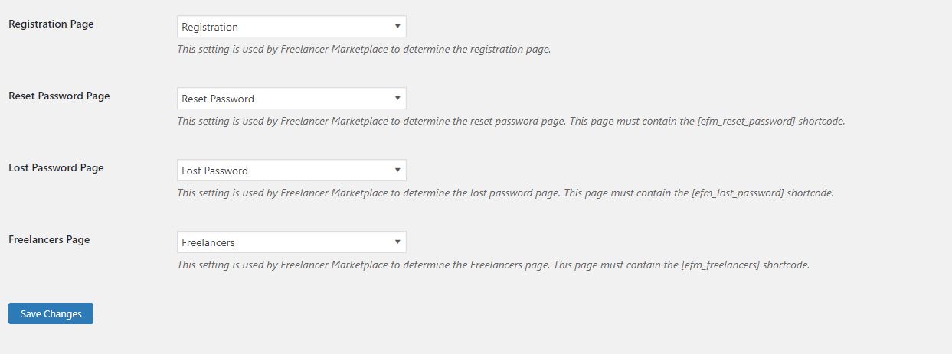Viewport: 952px width, 354px height.
Task: Click the Registration Page field label
Action: (x=51, y=24)
